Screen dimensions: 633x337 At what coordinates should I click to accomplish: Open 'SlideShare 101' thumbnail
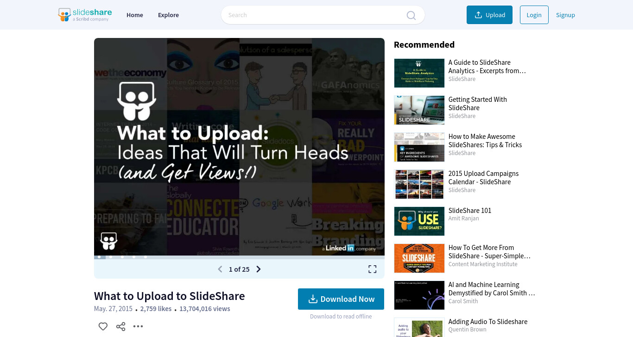pos(419,221)
